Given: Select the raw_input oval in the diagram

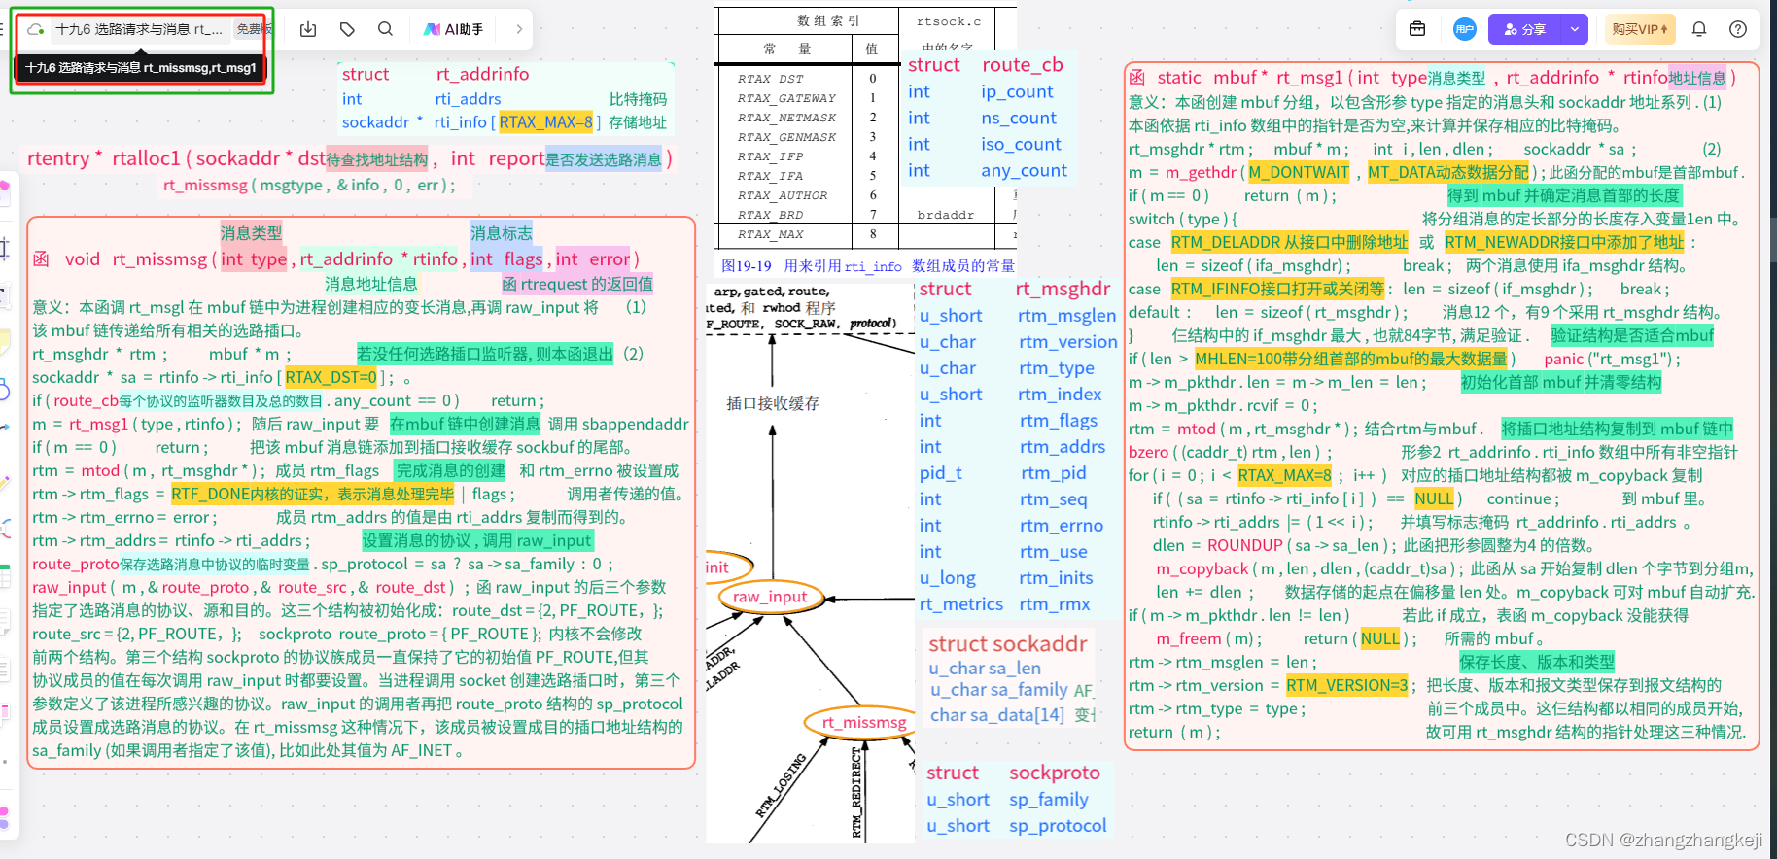Looking at the screenshot, I should [770, 597].
